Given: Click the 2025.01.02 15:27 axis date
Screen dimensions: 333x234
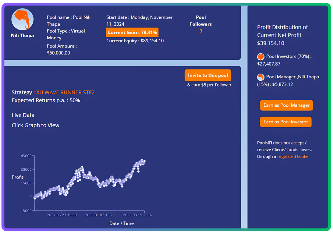Looking at the screenshot, I should [x=100, y=215].
